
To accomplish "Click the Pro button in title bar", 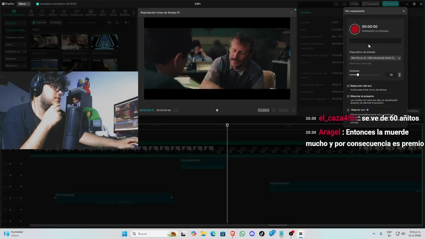I will pyautogui.click(x=354, y=4).
